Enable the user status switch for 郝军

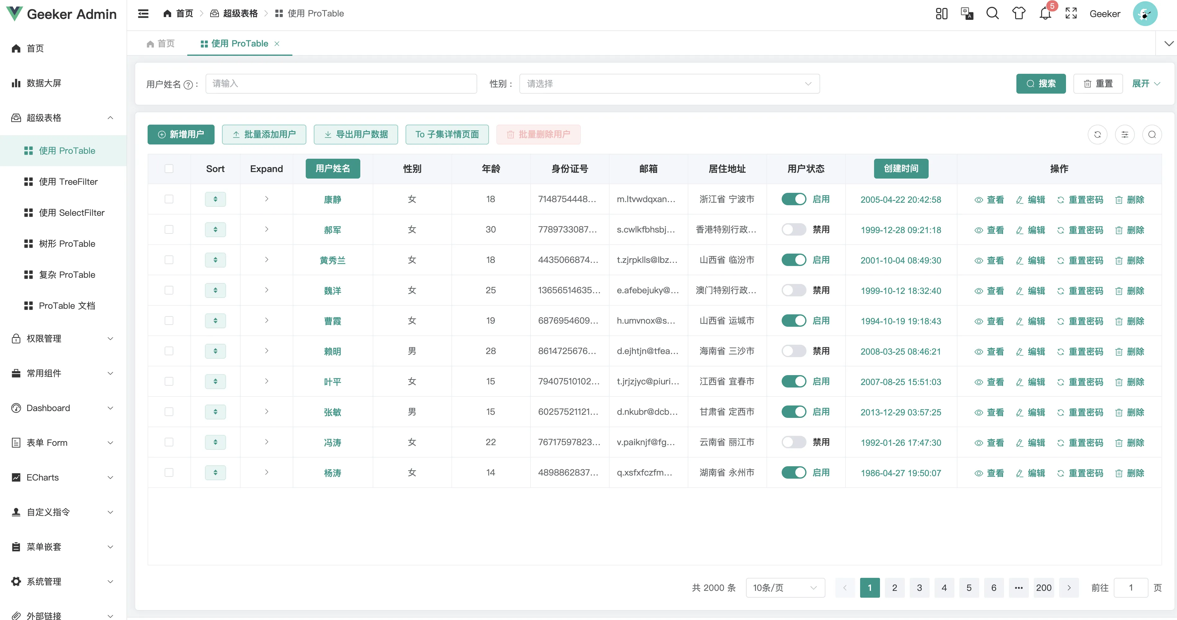[x=794, y=230]
